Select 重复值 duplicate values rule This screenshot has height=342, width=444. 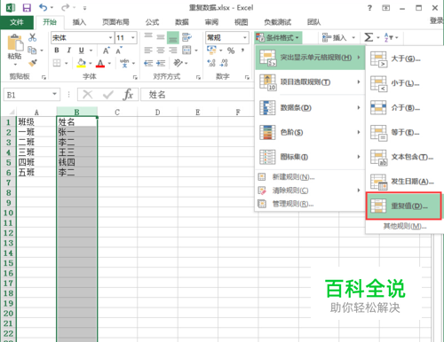(404, 206)
